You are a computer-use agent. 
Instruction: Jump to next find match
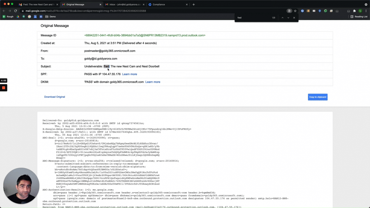tap(288, 18)
